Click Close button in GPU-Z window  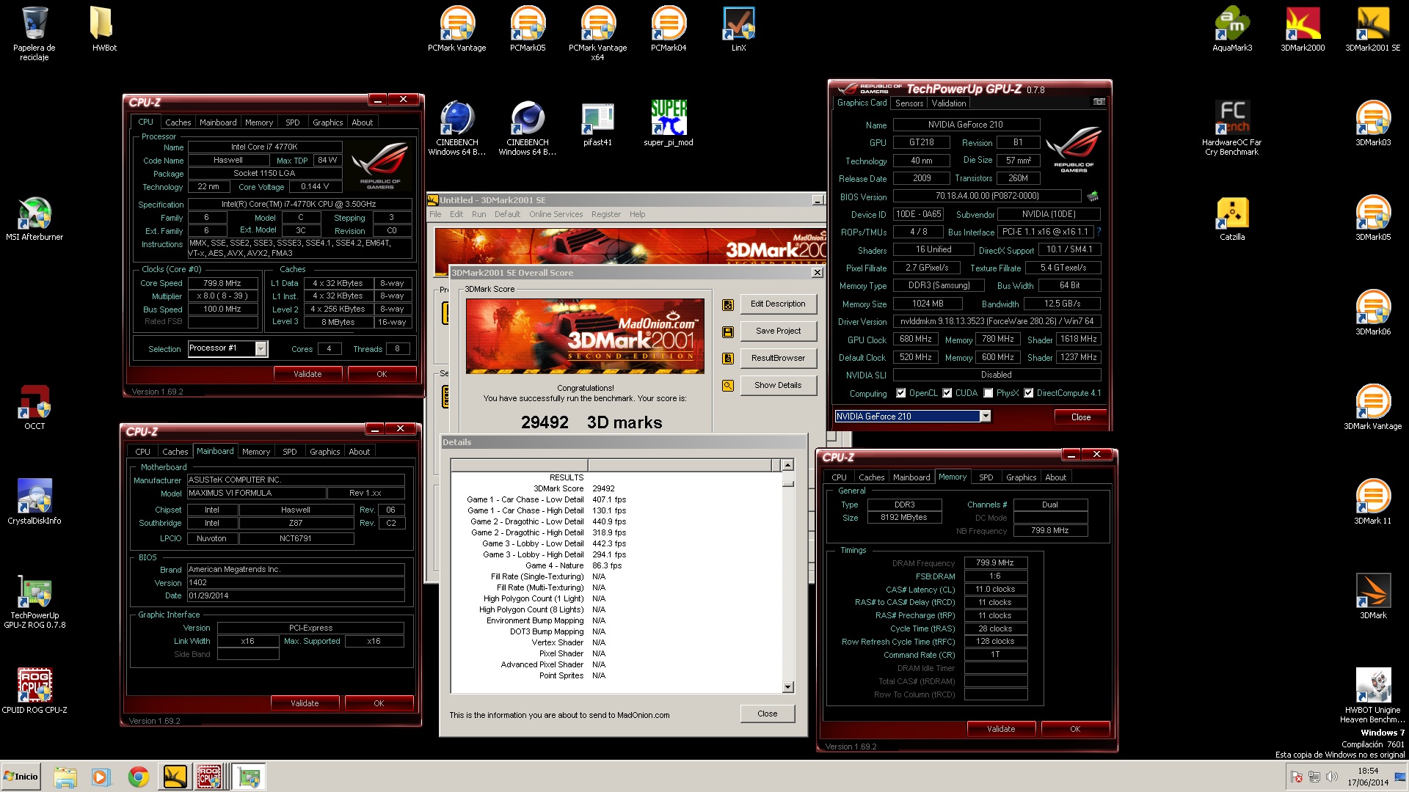pos(1080,417)
